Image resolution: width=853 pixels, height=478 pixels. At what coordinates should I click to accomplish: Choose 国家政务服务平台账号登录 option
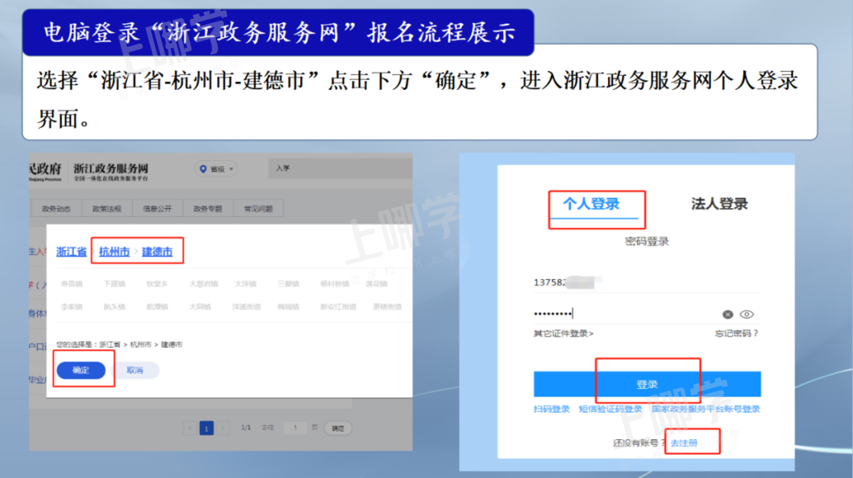point(706,409)
